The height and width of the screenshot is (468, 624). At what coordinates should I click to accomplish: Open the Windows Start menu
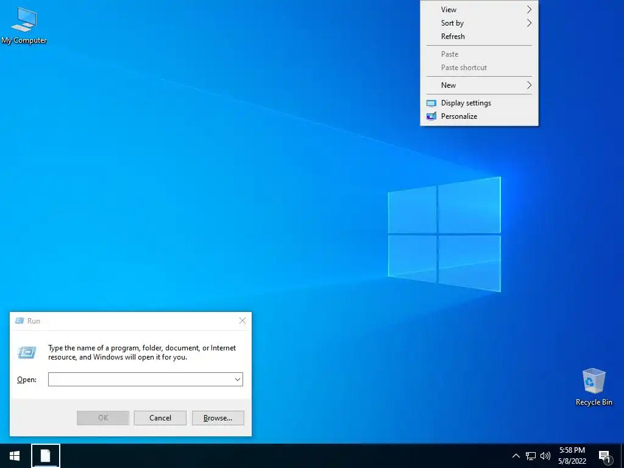tap(15, 456)
